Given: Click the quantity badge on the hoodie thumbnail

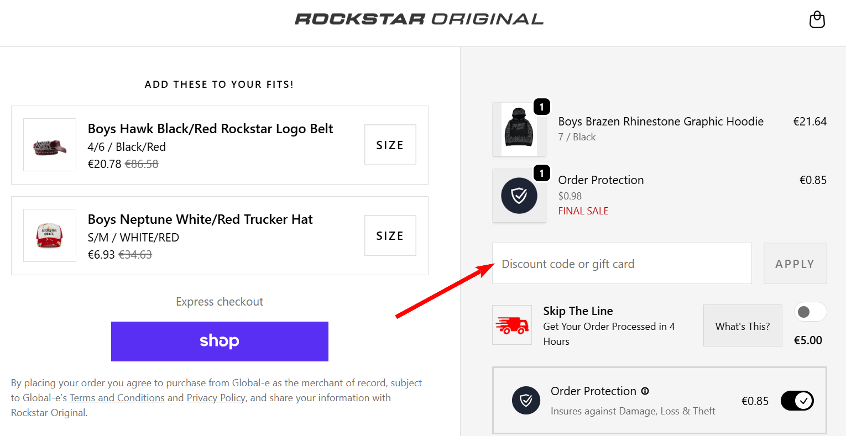Looking at the screenshot, I should pos(542,106).
